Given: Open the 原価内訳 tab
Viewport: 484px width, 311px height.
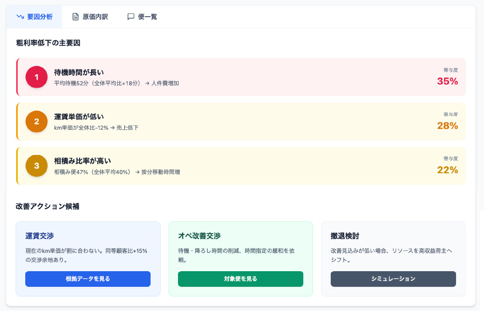Looking at the screenshot, I should pyautogui.click(x=90, y=17).
